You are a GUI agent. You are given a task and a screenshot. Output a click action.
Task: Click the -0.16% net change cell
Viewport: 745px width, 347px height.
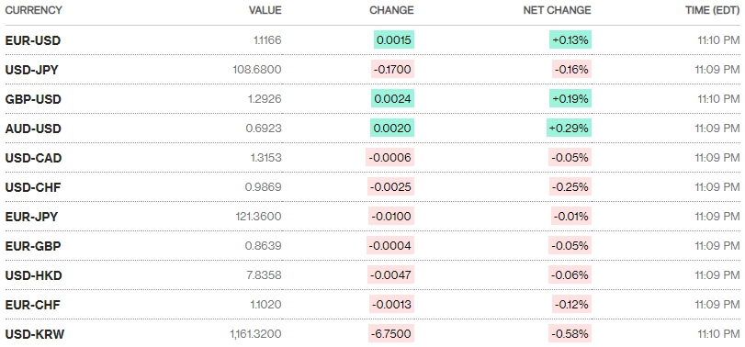click(571, 70)
